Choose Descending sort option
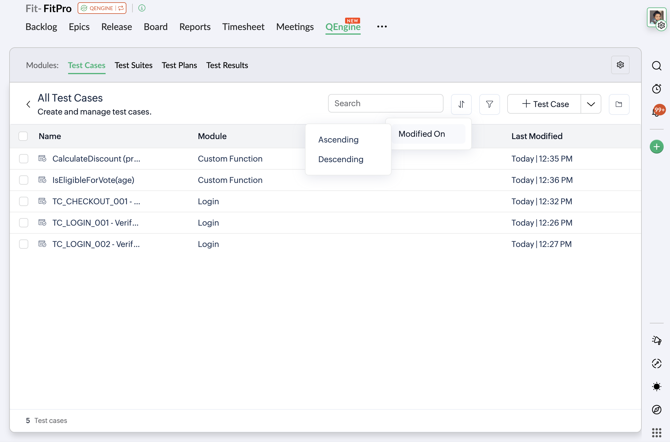 click(340, 159)
